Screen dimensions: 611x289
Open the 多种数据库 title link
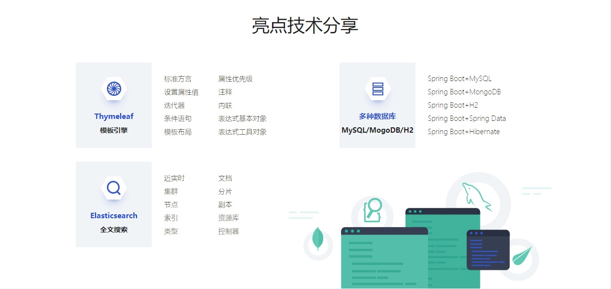(x=377, y=116)
